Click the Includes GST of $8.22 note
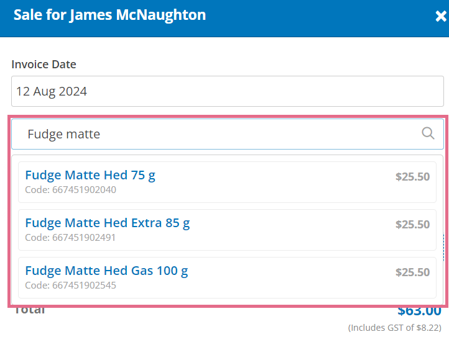449x337 pixels. click(x=395, y=328)
